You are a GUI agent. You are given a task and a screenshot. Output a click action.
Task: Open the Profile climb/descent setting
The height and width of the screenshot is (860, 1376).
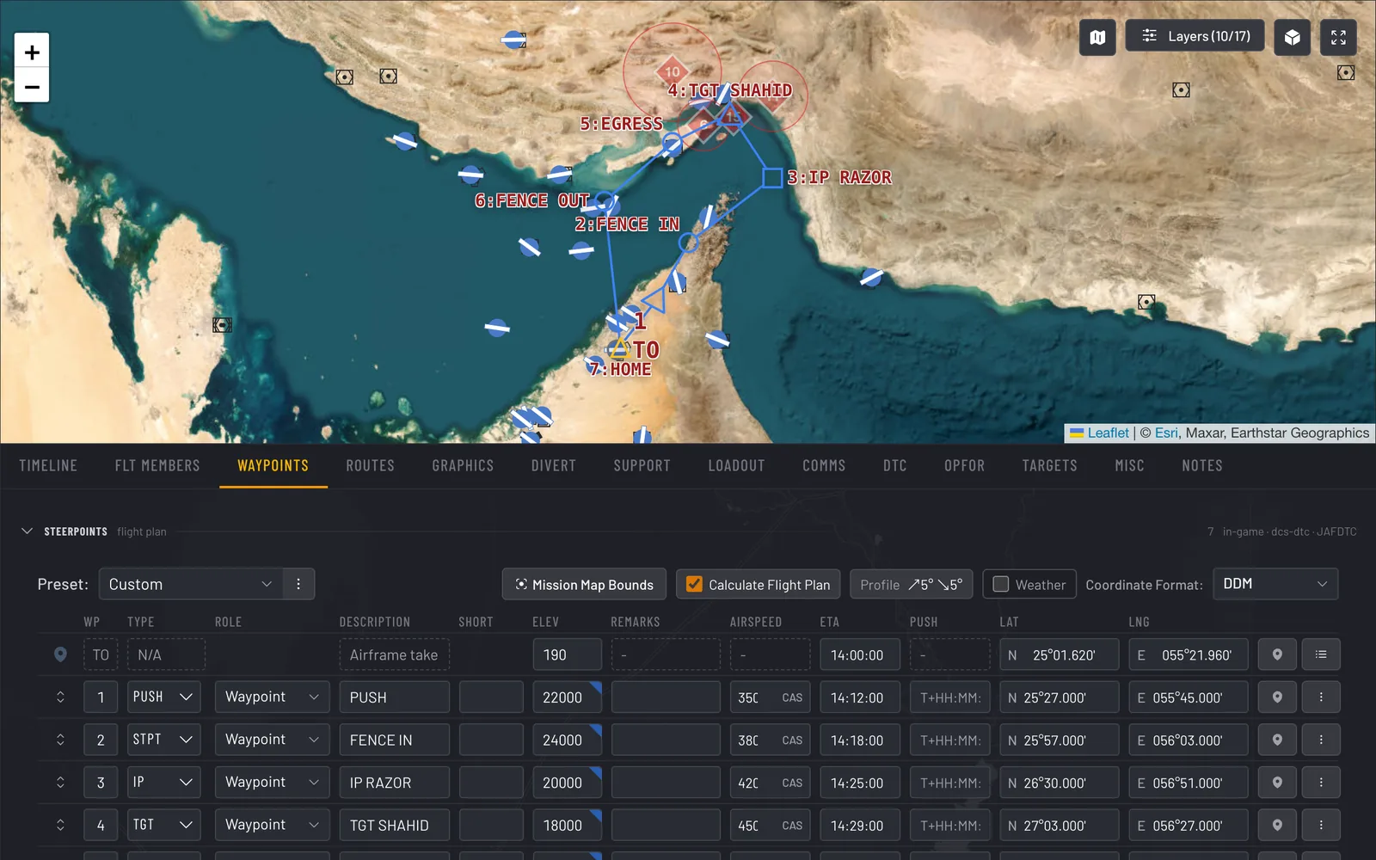pos(911,585)
